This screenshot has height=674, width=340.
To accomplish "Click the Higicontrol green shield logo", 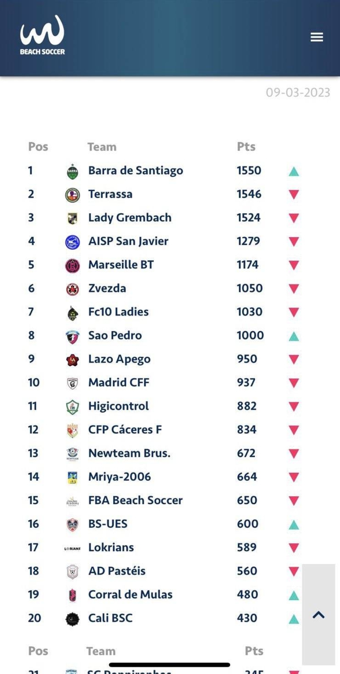I will coord(72,407).
